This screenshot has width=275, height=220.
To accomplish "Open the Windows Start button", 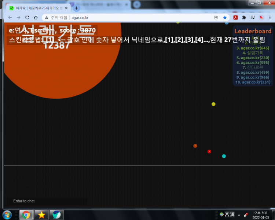I will click(7, 214).
